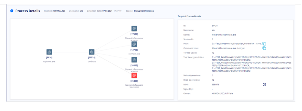Click the [13756] process ID label
The image size is (302, 111).
(134, 50)
